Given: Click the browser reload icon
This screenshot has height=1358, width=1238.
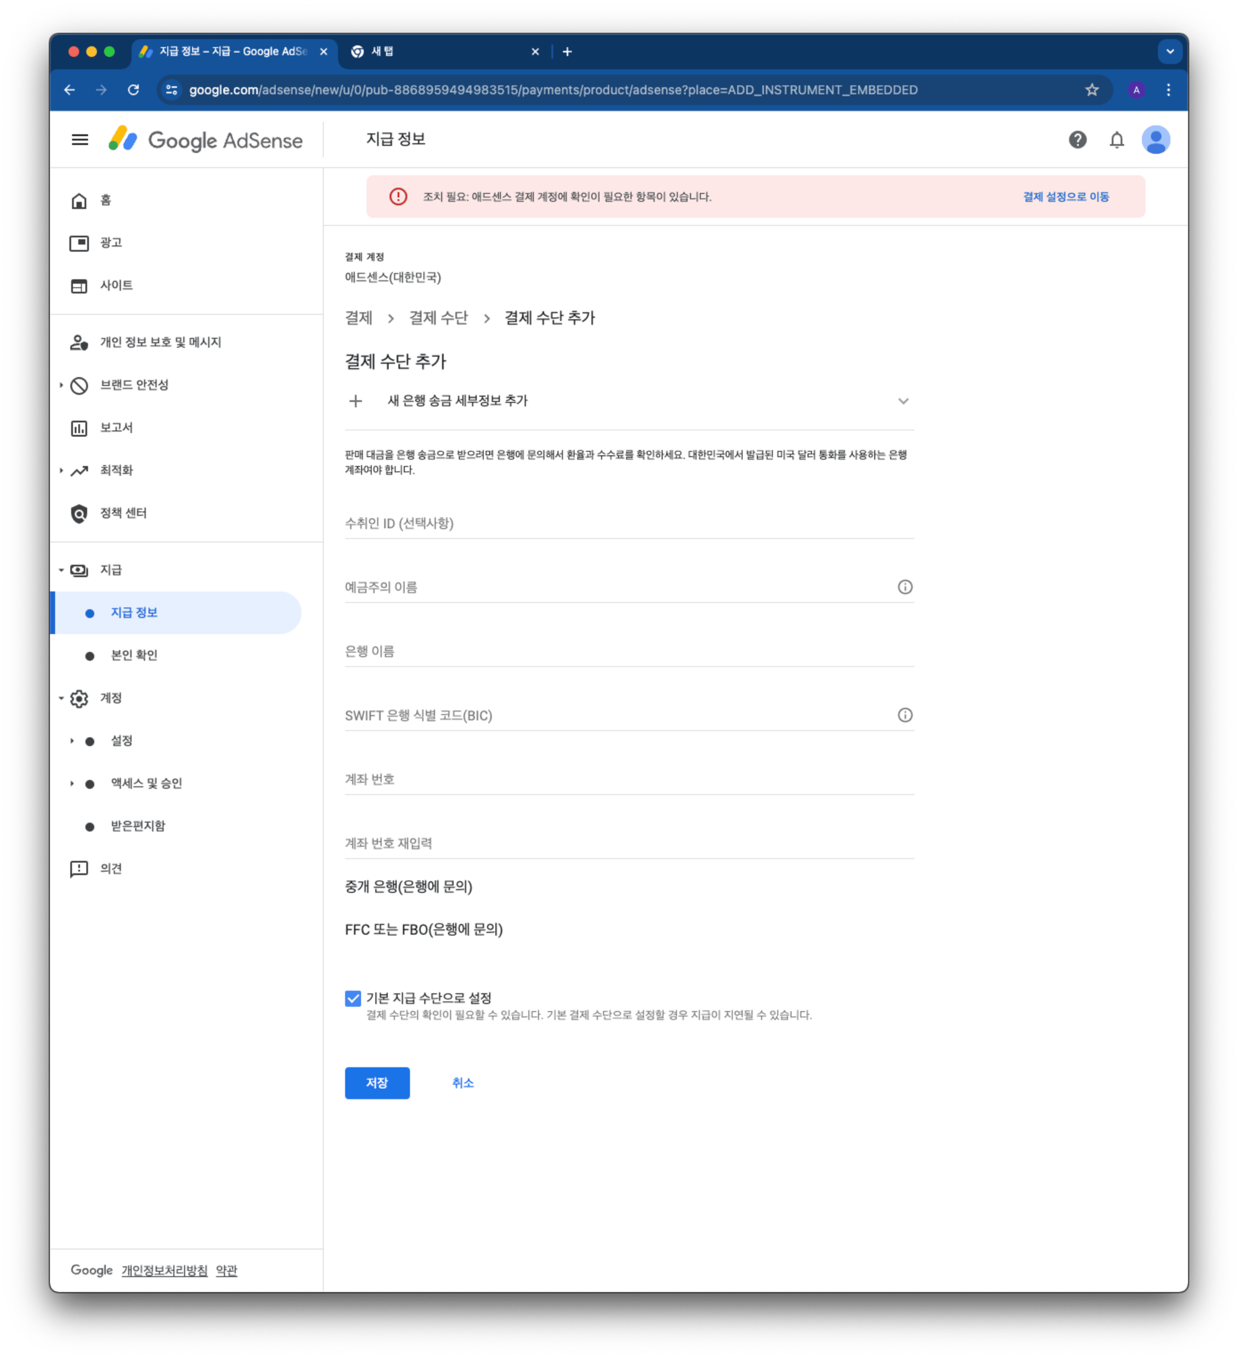Looking at the screenshot, I should [133, 90].
